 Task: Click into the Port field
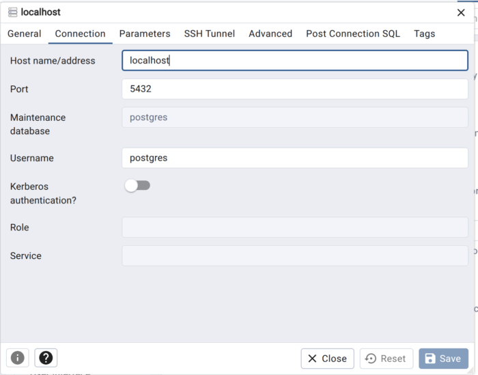294,89
